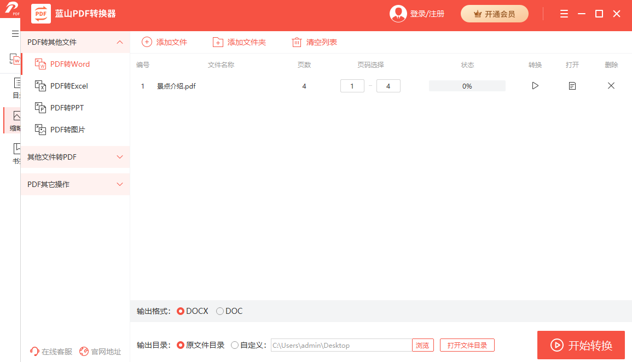Screen dimensions: 632x362
Task: Click output path C:\Users\admin\Desktop field
Action: tap(341, 345)
